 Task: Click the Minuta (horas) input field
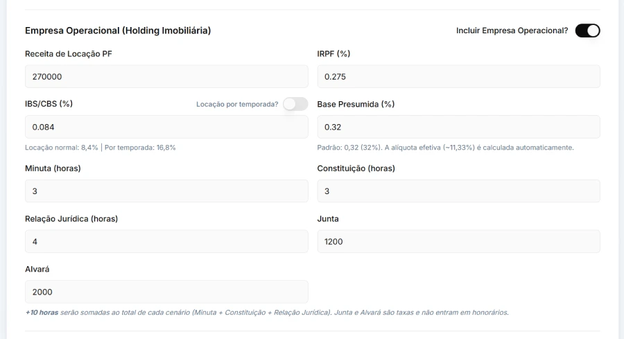tap(166, 191)
